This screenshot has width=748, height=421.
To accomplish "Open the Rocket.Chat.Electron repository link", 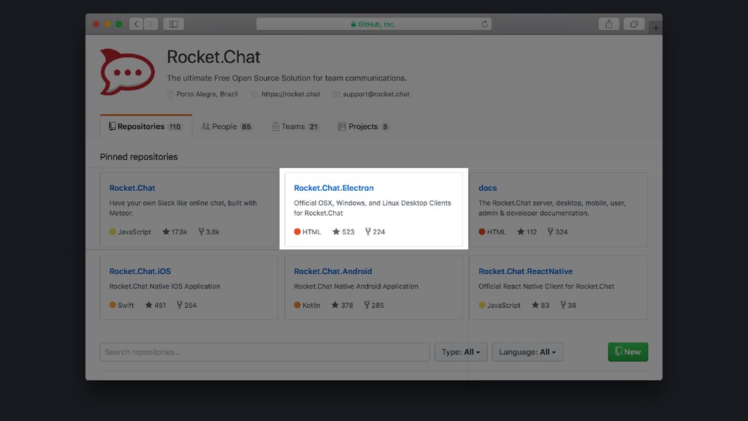I will pyautogui.click(x=333, y=188).
